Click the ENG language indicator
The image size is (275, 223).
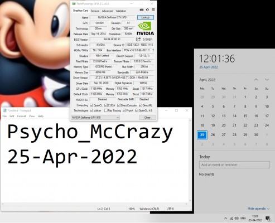click(243, 219)
